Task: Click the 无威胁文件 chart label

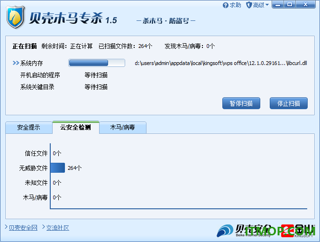Action: pyautogui.click(x=33, y=168)
